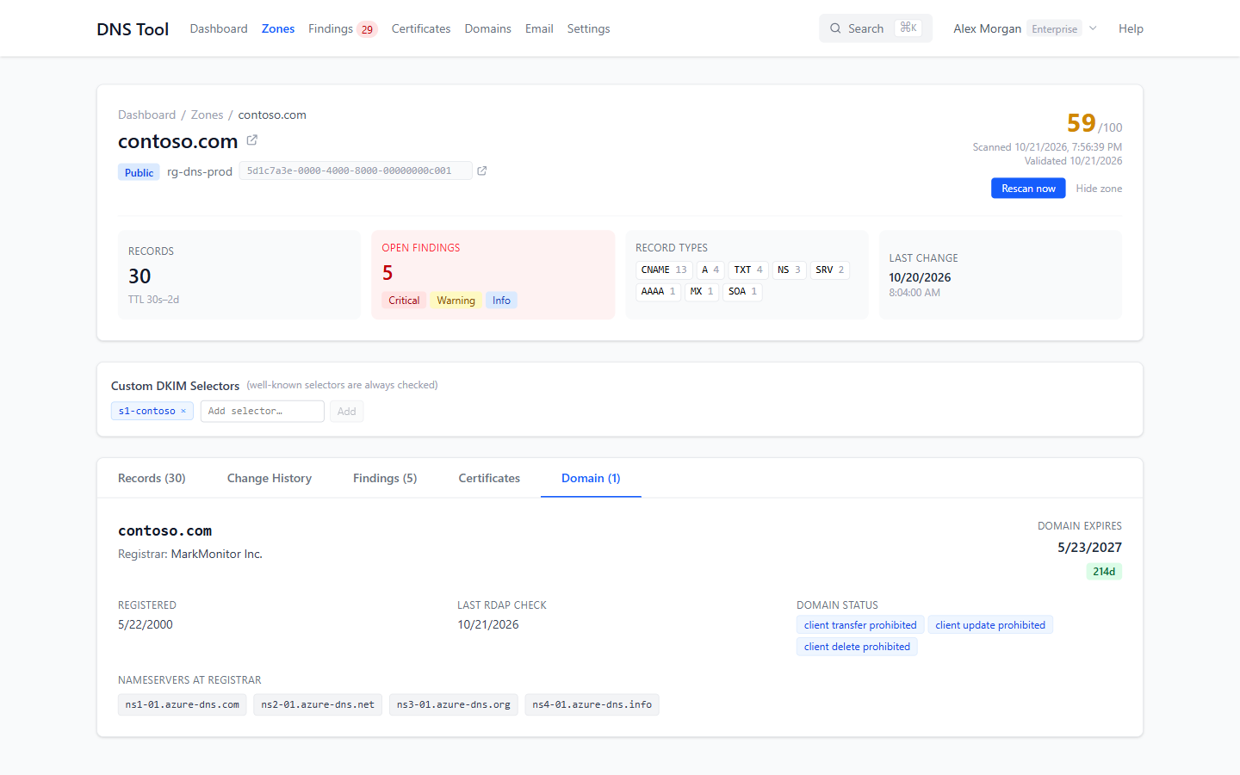The height and width of the screenshot is (775, 1240).
Task: Go to Dashboard in top navigation
Action: [x=219, y=28]
